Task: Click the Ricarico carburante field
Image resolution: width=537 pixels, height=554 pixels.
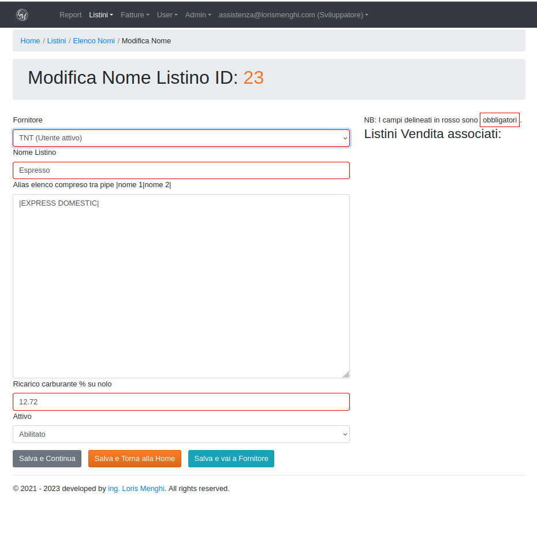Action: coord(181,402)
